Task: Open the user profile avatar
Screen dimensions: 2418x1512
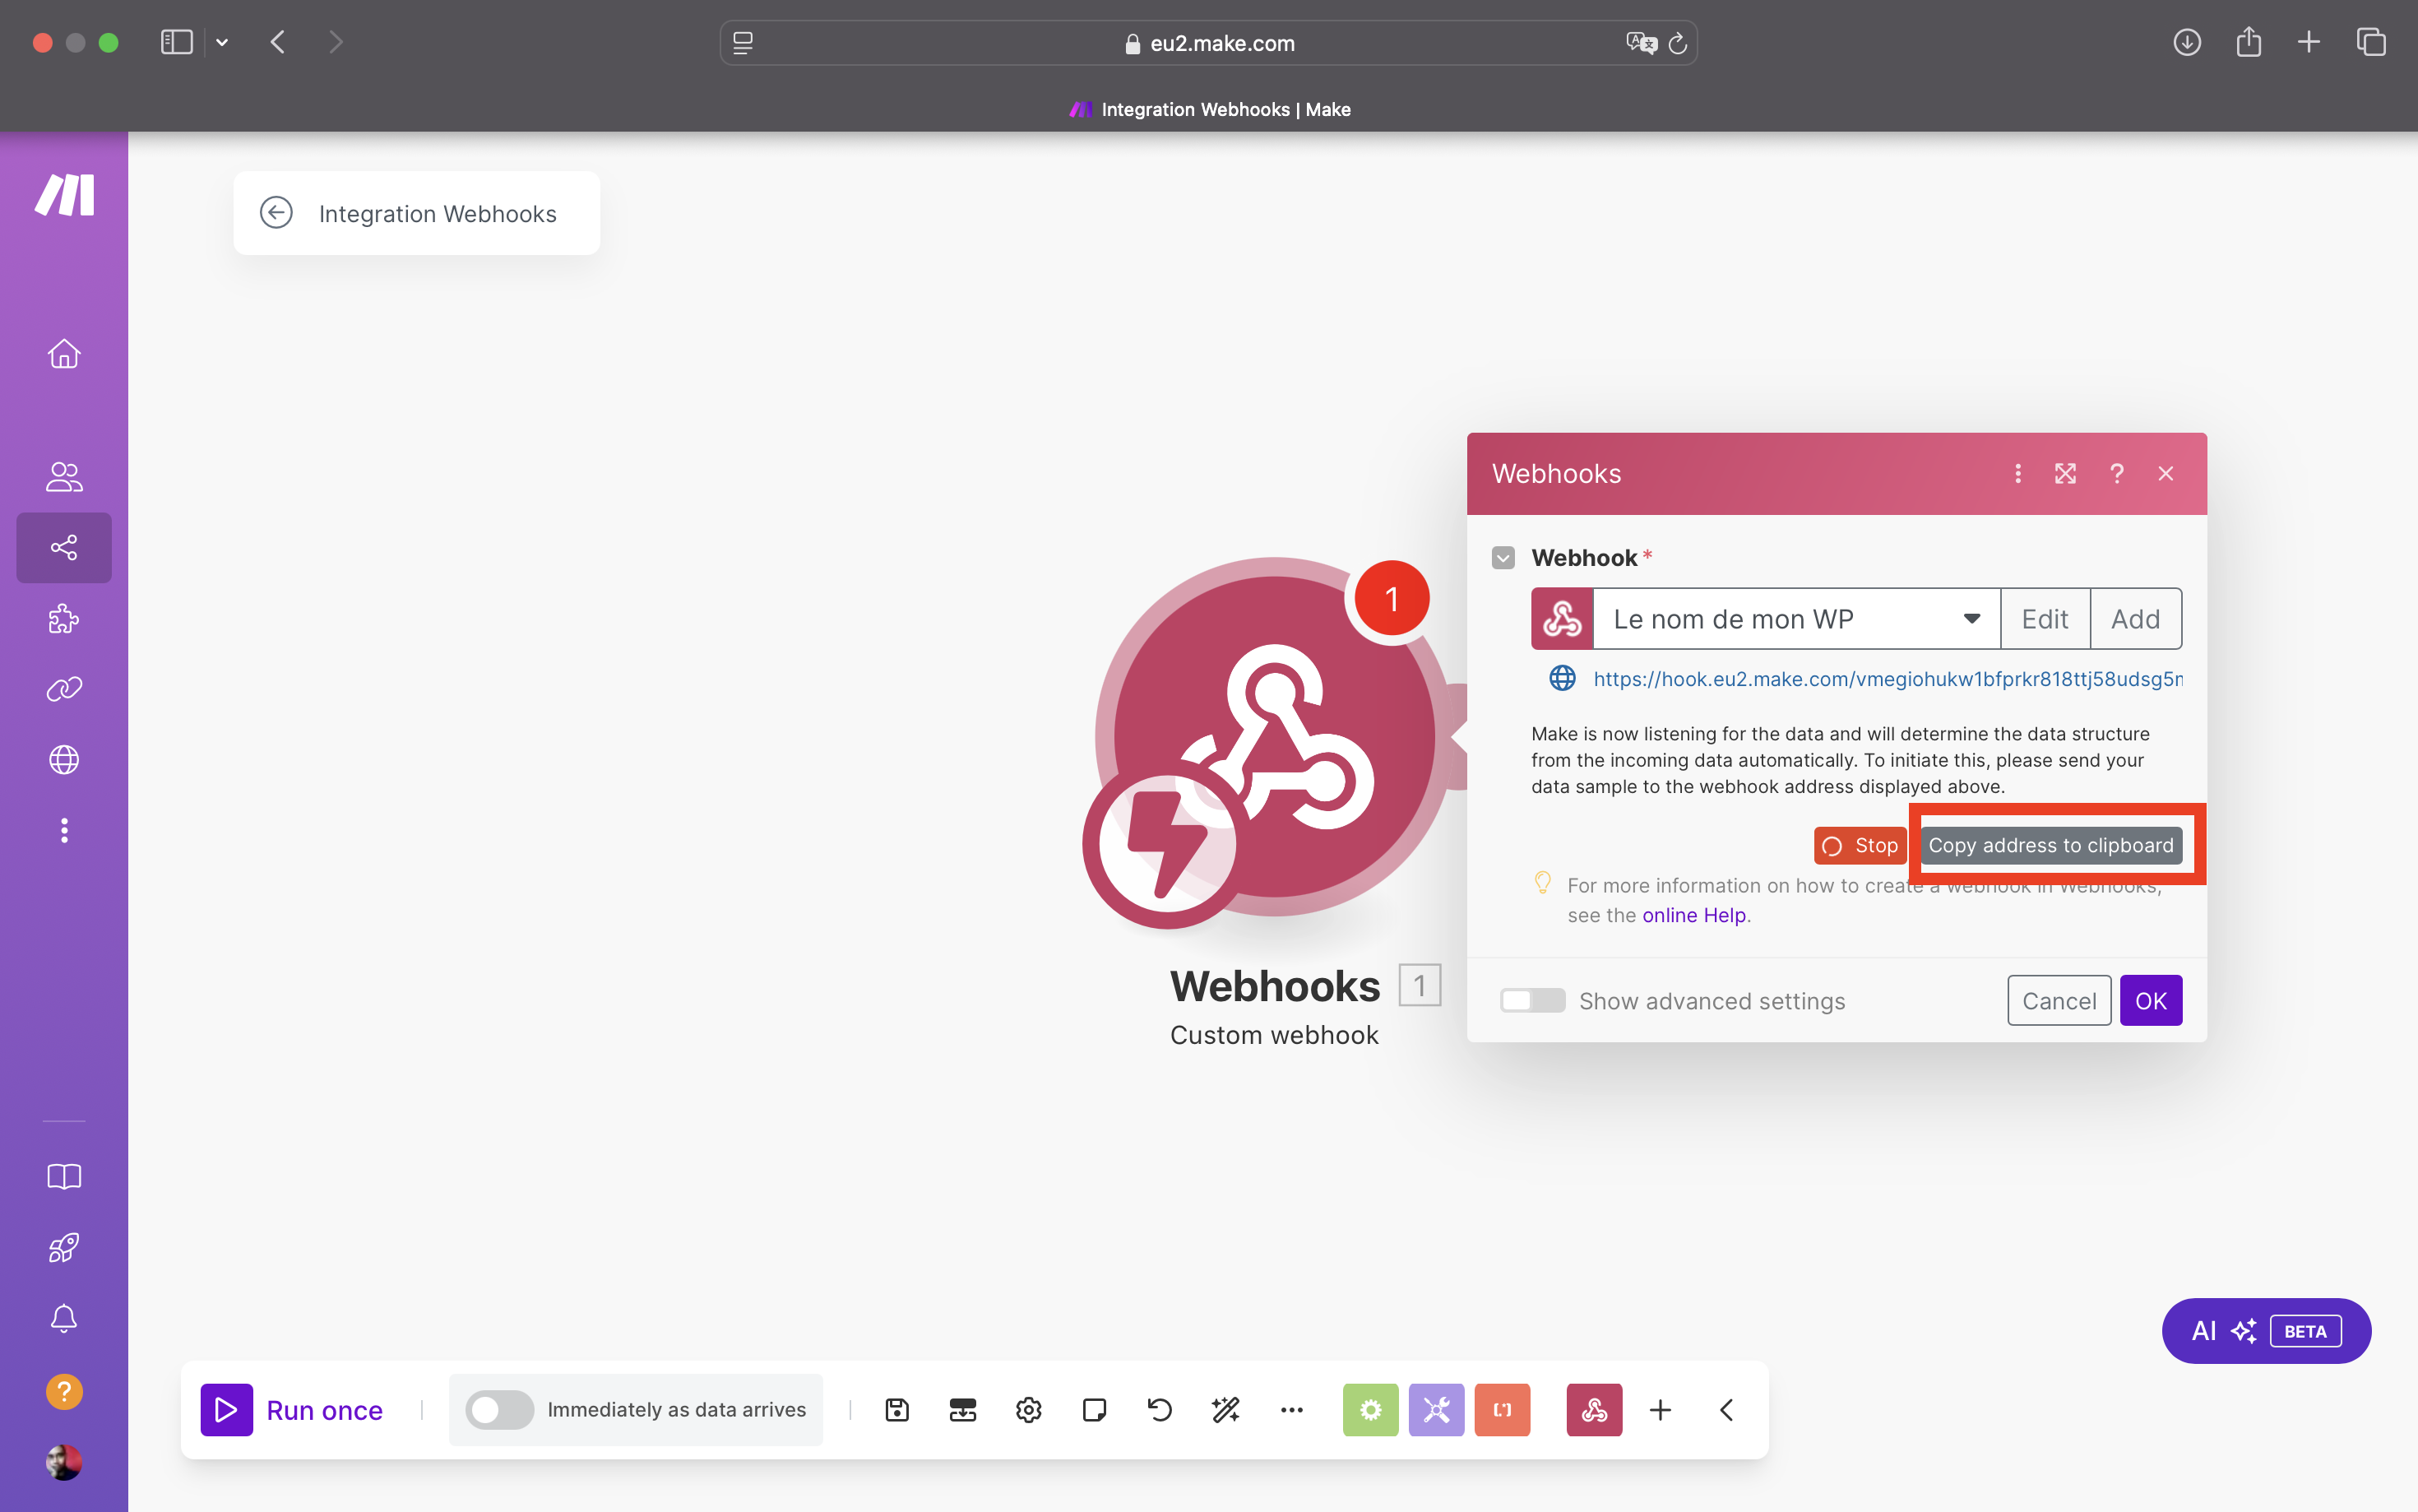Action: pyautogui.click(x=64, y=1462)
